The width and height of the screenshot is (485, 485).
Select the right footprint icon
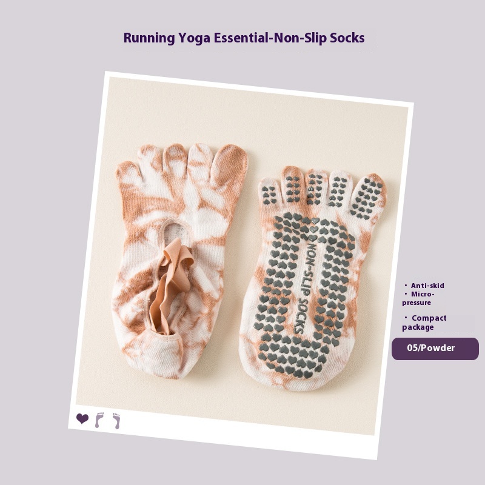coord(116,421)
